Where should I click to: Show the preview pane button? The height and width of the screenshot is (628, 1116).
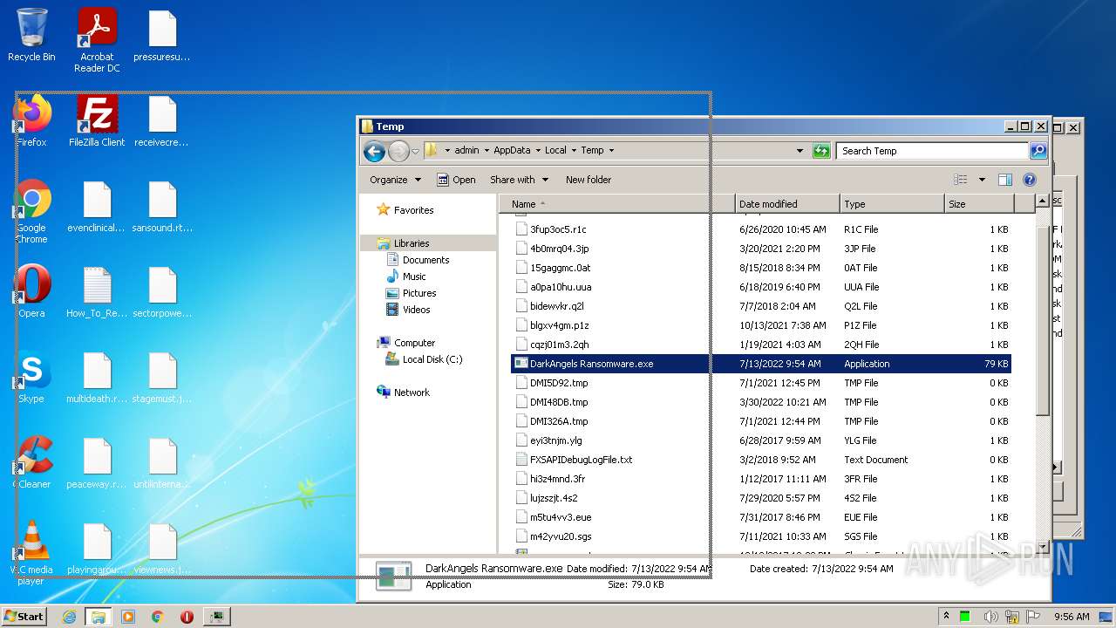coord(1004,180)
